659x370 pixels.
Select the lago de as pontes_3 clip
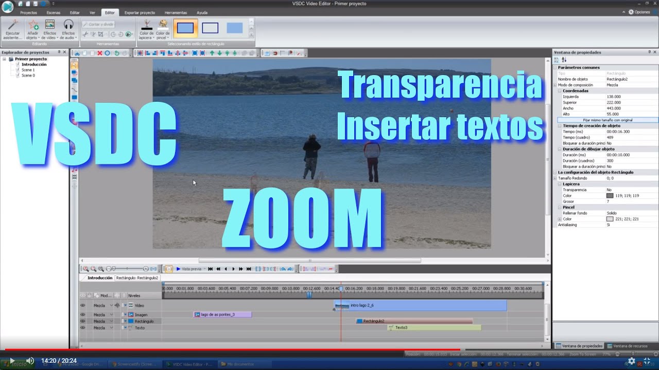pos(222,314)
